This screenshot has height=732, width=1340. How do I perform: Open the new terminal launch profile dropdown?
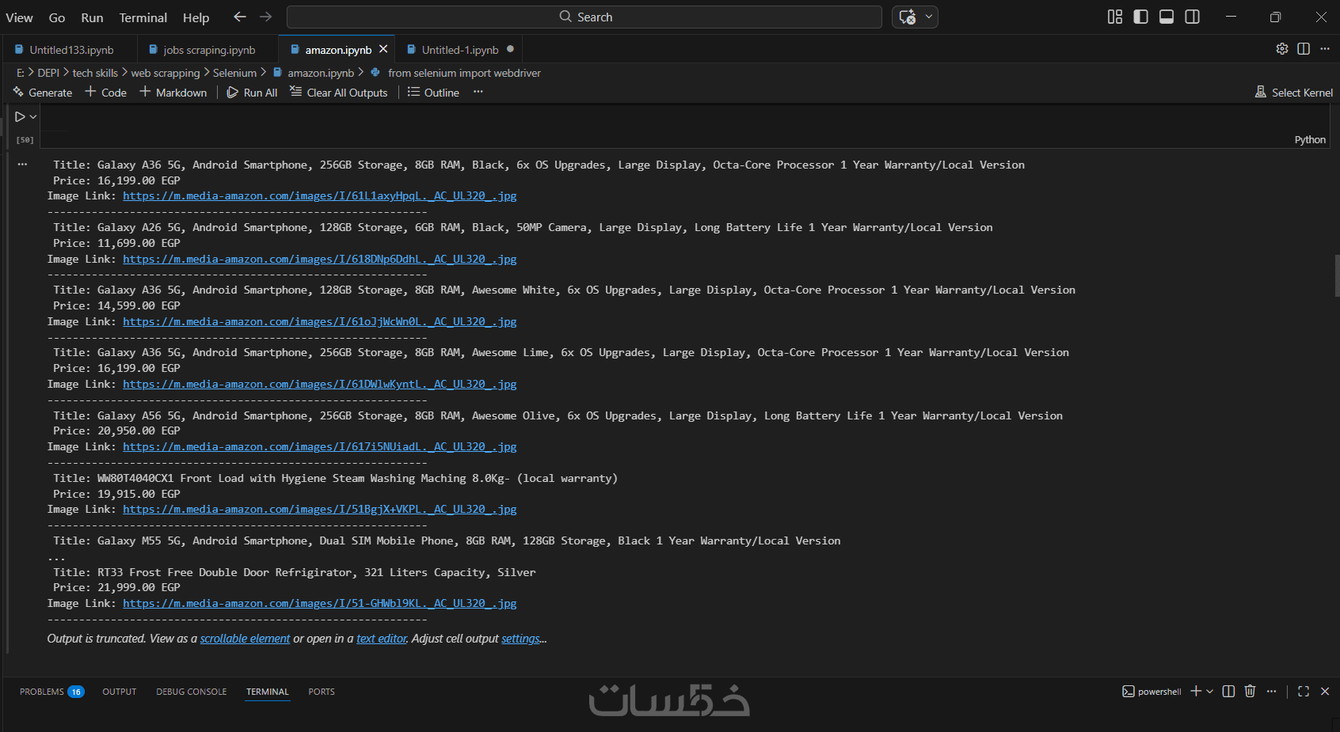(1209, 692)
